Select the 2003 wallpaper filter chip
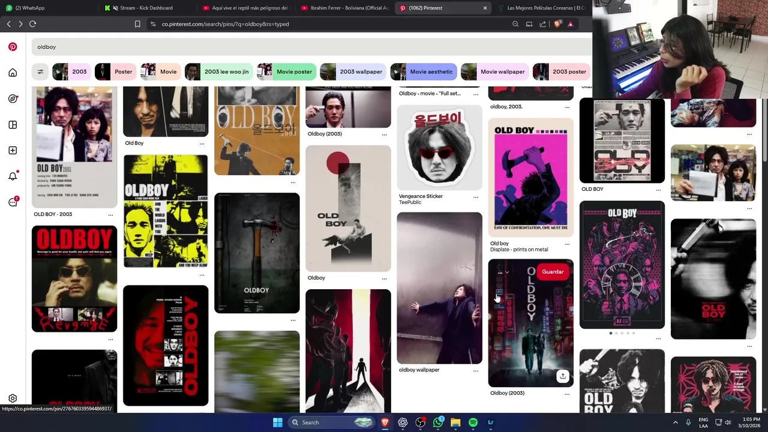The height and width of the screenshot is (432, 768). coord(354,71)
